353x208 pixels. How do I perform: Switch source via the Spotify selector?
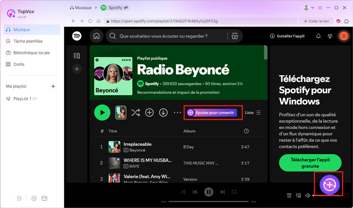[115, 7]
